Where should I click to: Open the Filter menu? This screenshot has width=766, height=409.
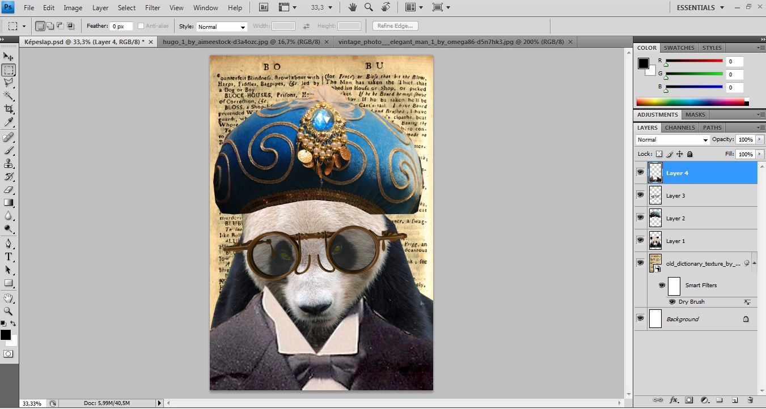(x=153, y=8)
